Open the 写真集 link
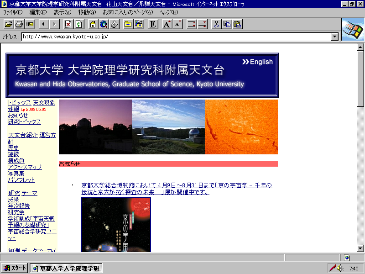Image resolution: width=365 pixels, height=274 pixels. click(x=16, y=174)
